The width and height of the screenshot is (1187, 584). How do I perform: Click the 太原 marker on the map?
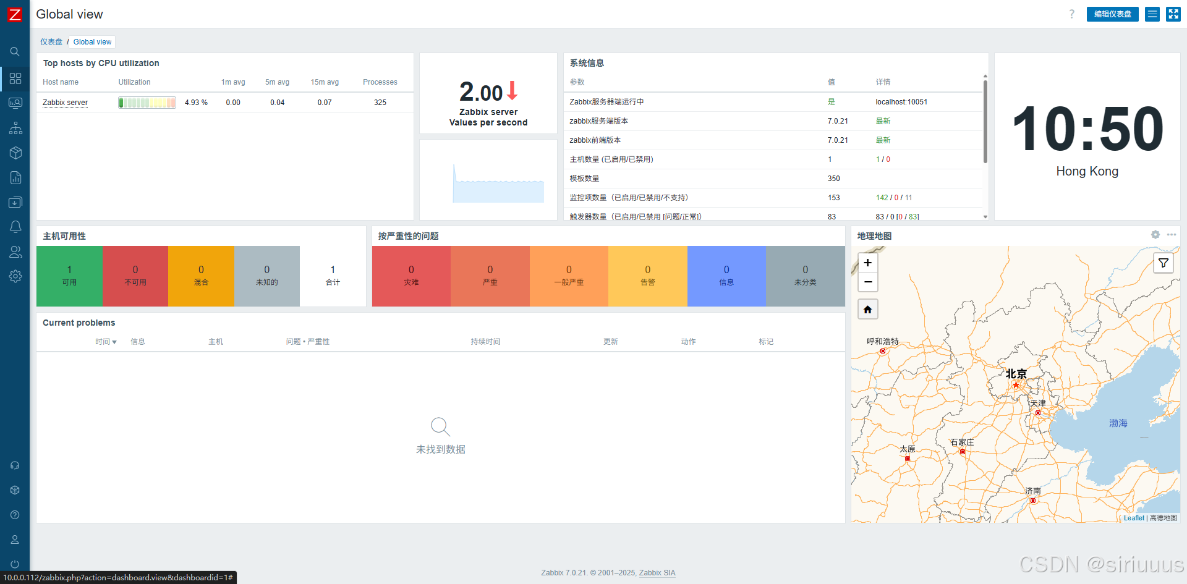908,459
